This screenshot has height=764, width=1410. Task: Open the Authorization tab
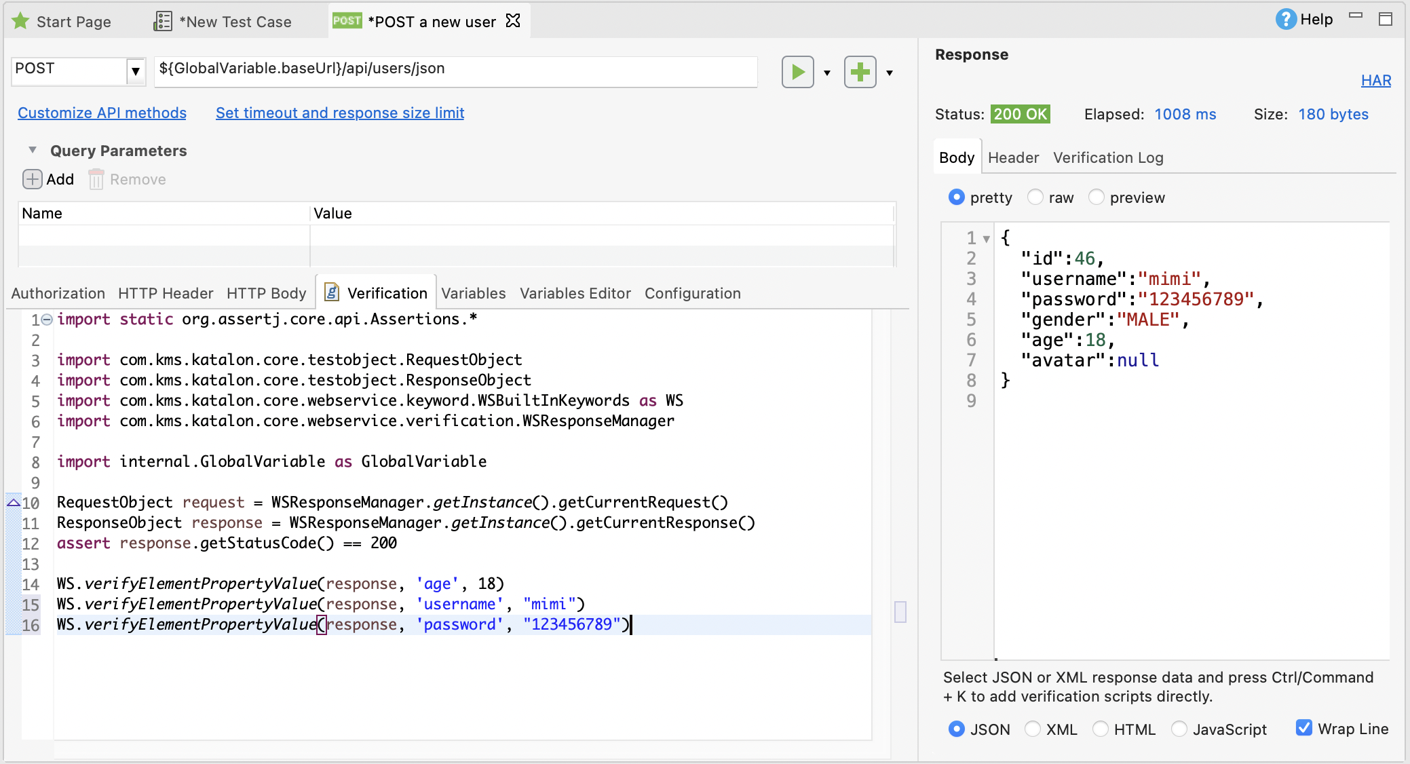click(x=58, y=293)
